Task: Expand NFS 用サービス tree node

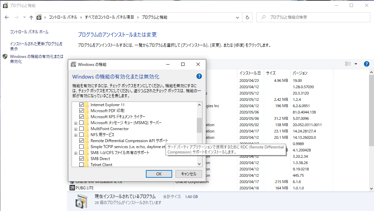Action: click(76, 135)
